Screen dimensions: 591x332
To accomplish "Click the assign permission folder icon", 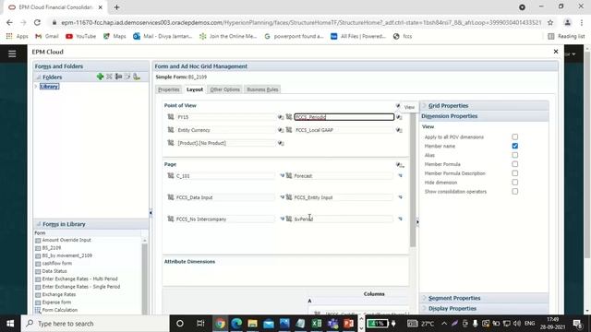I will (137, 77).
